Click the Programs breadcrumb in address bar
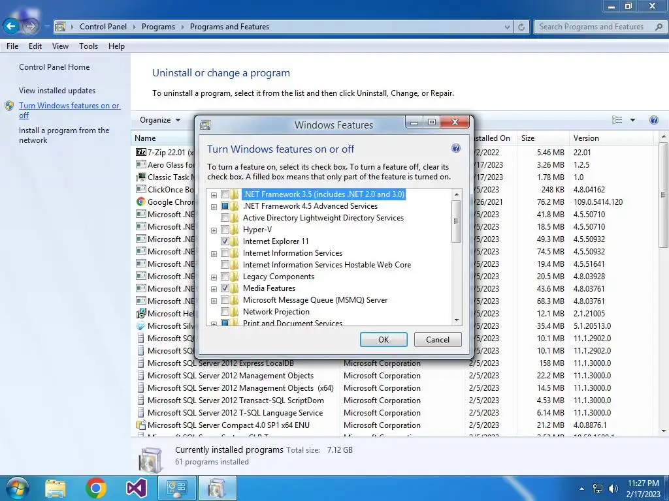 [158, 26]
